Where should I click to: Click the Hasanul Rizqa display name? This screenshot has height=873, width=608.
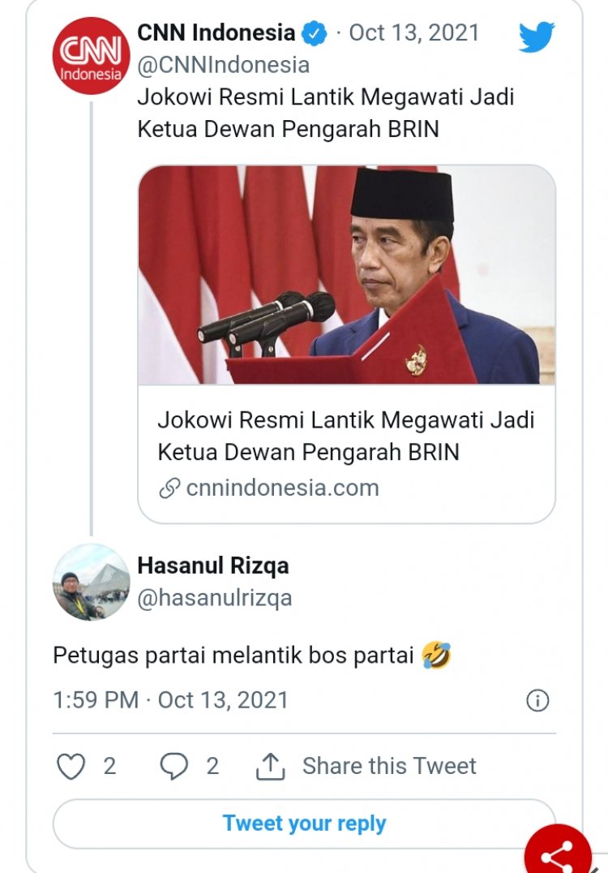pos(212,566)
